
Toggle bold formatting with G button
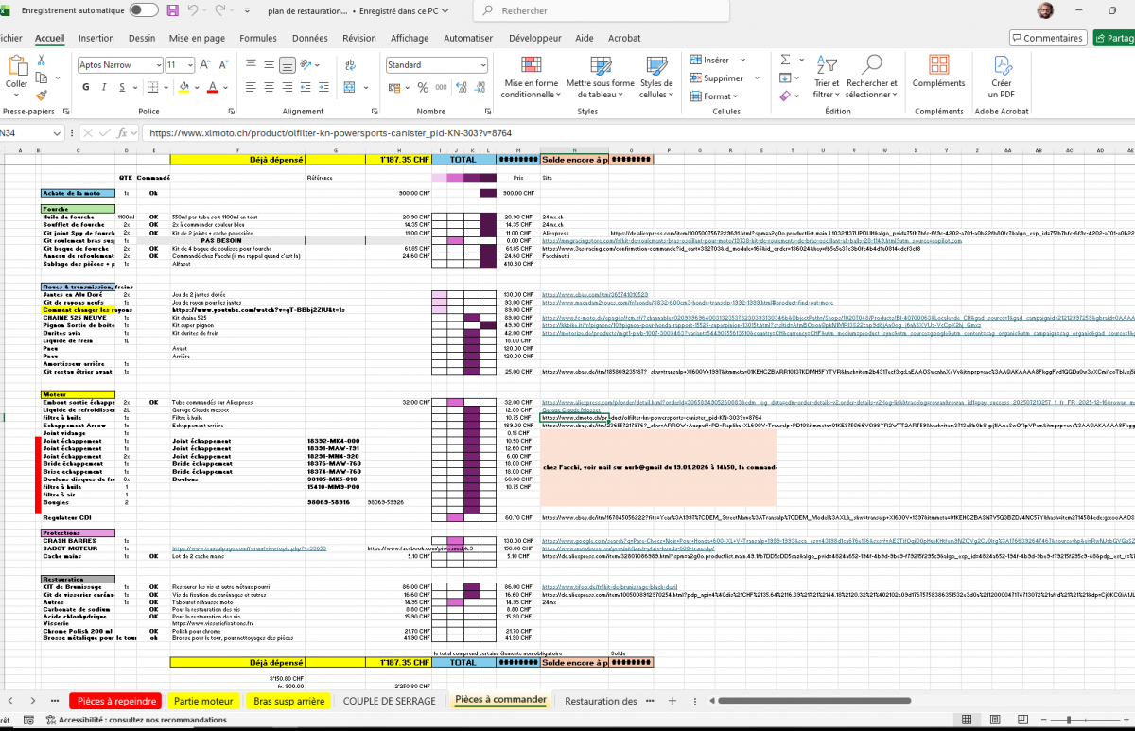click(x=85, y=87)
